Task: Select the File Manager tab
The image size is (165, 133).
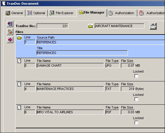Action: [x=92, y=13]
